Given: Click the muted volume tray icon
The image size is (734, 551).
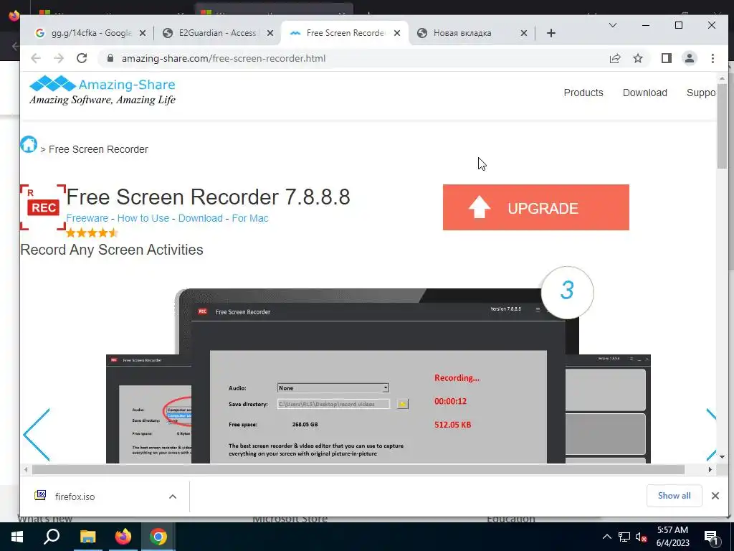Looking at the screenshot, I should (641, 537).
